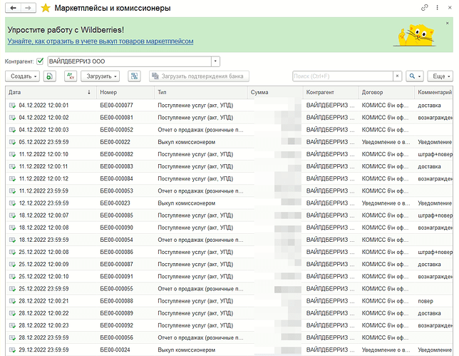This screenshot has height=356, width=459.
Task: Select Уведомление о в... contract in row БЕ00-00023
Action: tap(386, 203)
